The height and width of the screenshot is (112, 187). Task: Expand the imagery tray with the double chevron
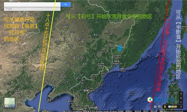point(181,107)
